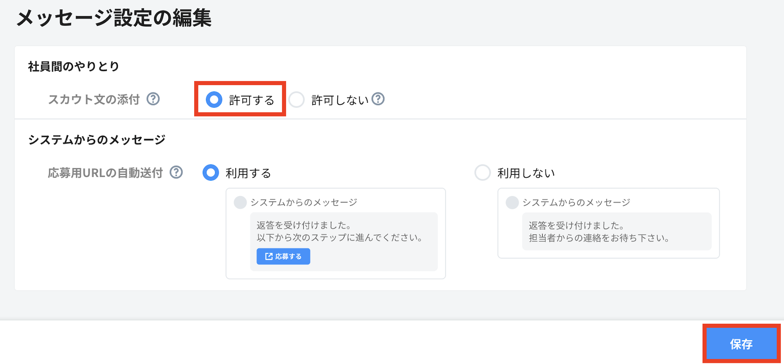Switch to the 利用しない radio option
The height and width of the screenshot is (364, 784).
click(x=483, y=172)
